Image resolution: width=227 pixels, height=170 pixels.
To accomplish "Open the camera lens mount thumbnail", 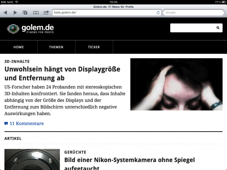I will coord(32,159).
